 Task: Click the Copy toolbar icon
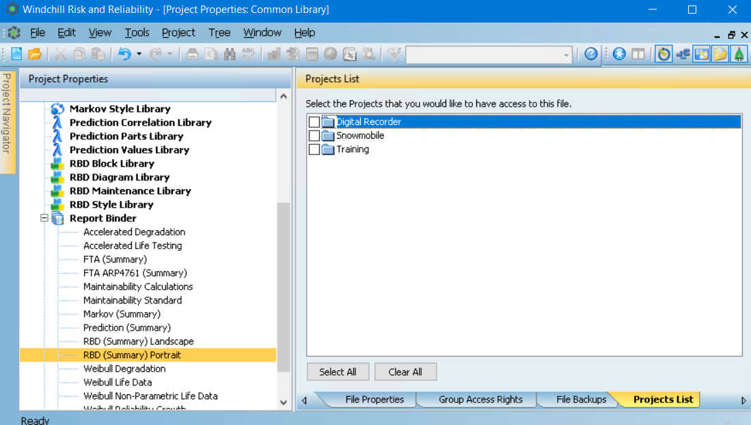pos(79,54)
